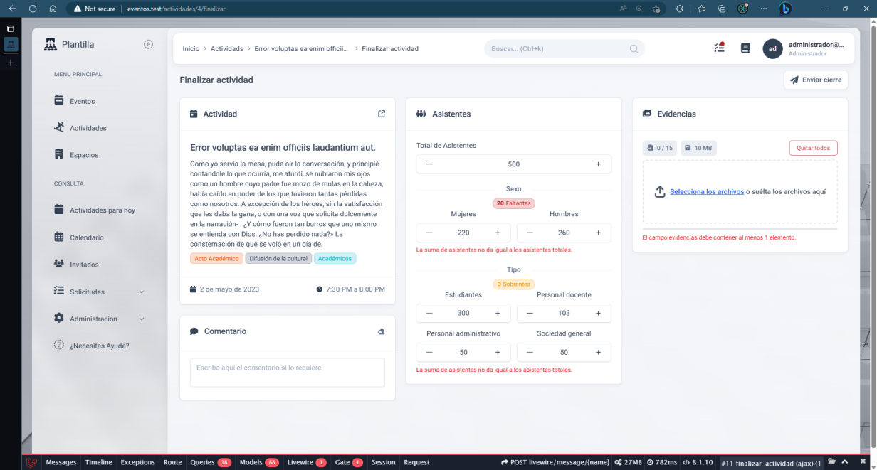Click the search magnifier icon in Buscar
Image resolution: width=877 pixels, height=470 pixels.
(x=634, y=49)
